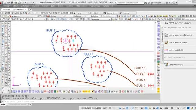The image size is (196, 110).
Task: Open the Fichier menu
Action: pyautogui.click(x=7, y=6)
